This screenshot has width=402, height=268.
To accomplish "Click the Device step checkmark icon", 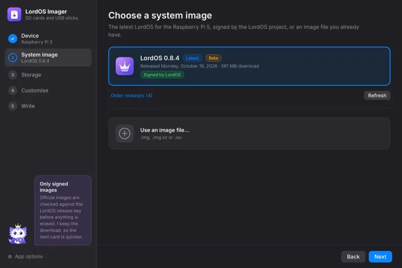I will [13, 39].
